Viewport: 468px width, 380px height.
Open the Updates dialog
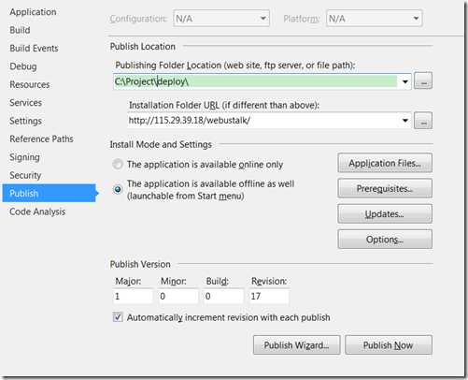385,214
